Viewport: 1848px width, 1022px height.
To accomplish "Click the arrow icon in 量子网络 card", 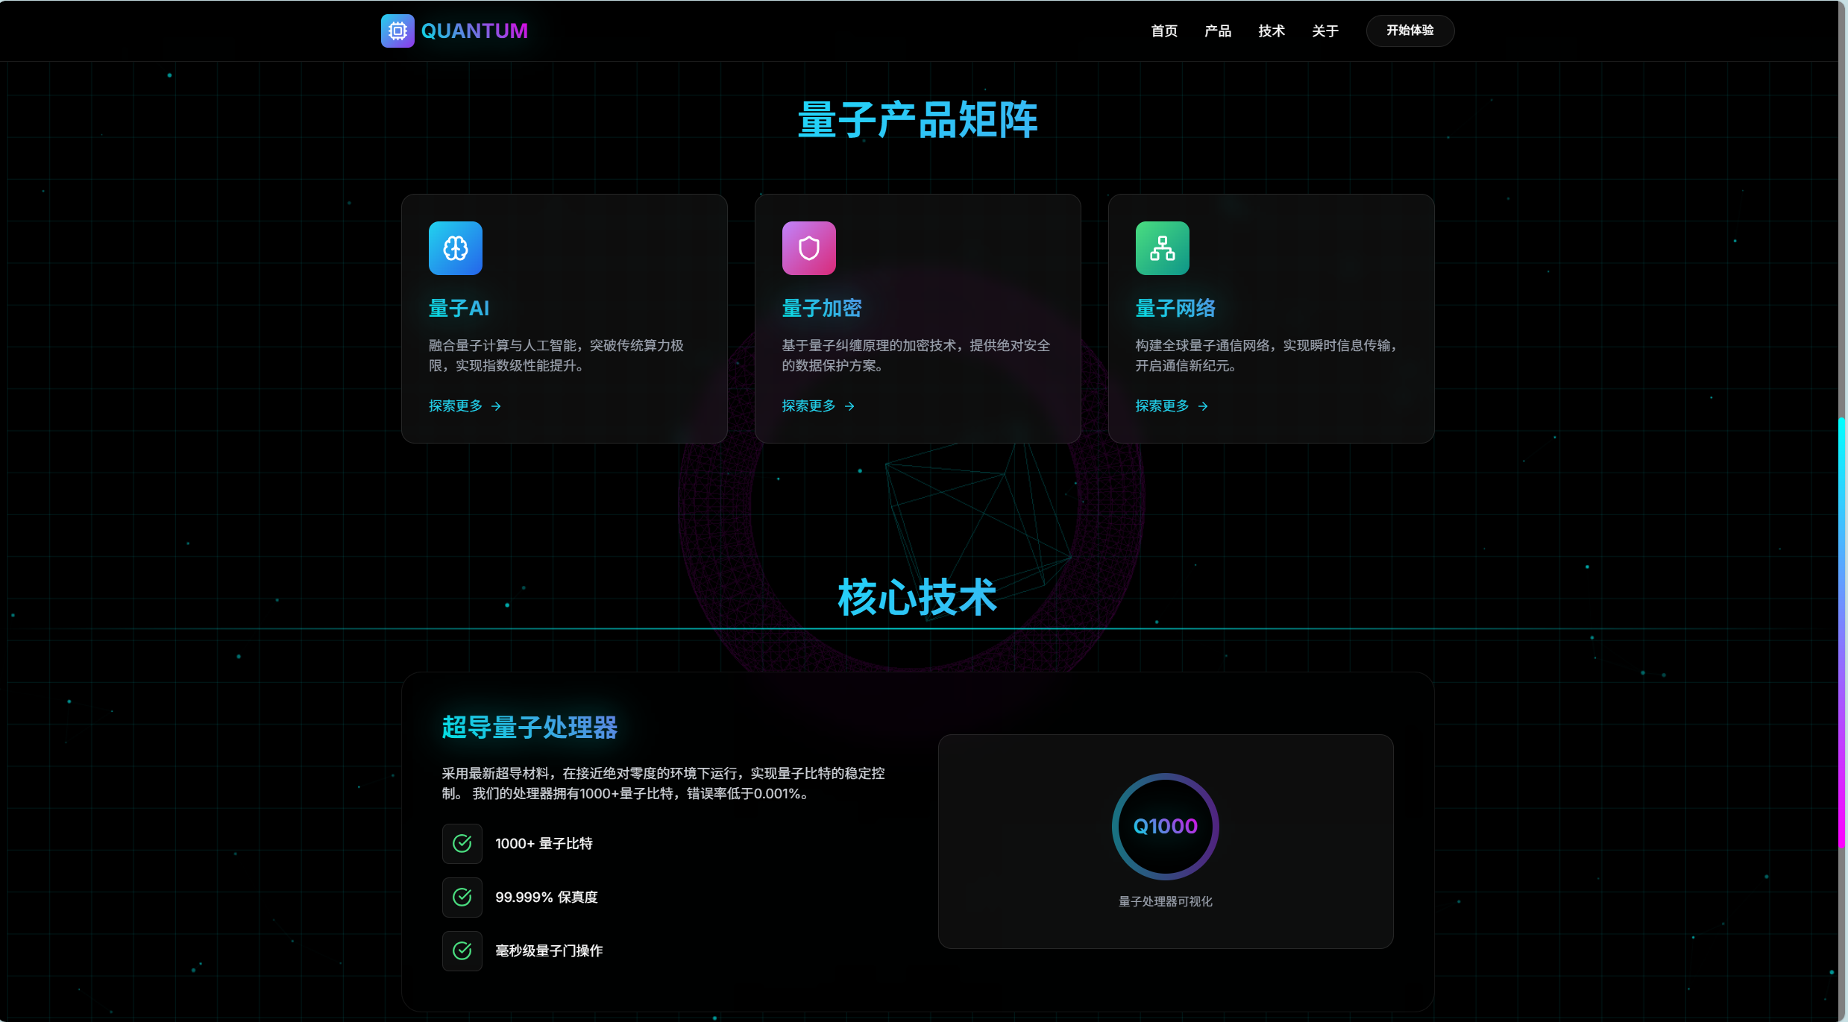I will 1203,406.
